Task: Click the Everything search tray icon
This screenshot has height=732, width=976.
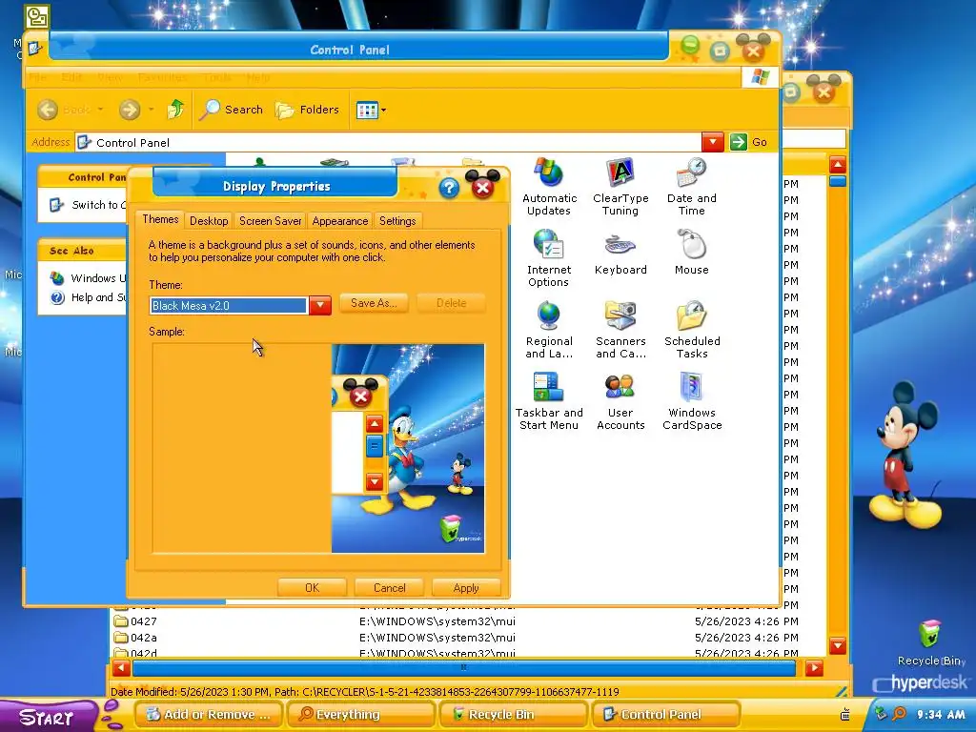Action: pos(899,715)
